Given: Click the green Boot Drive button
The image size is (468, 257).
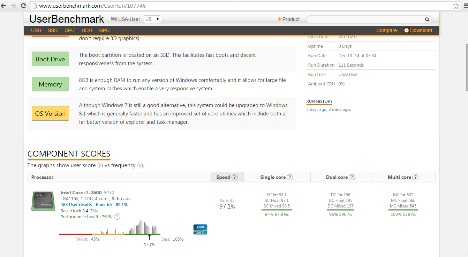Looking at the screenshot, I should 50,59.
